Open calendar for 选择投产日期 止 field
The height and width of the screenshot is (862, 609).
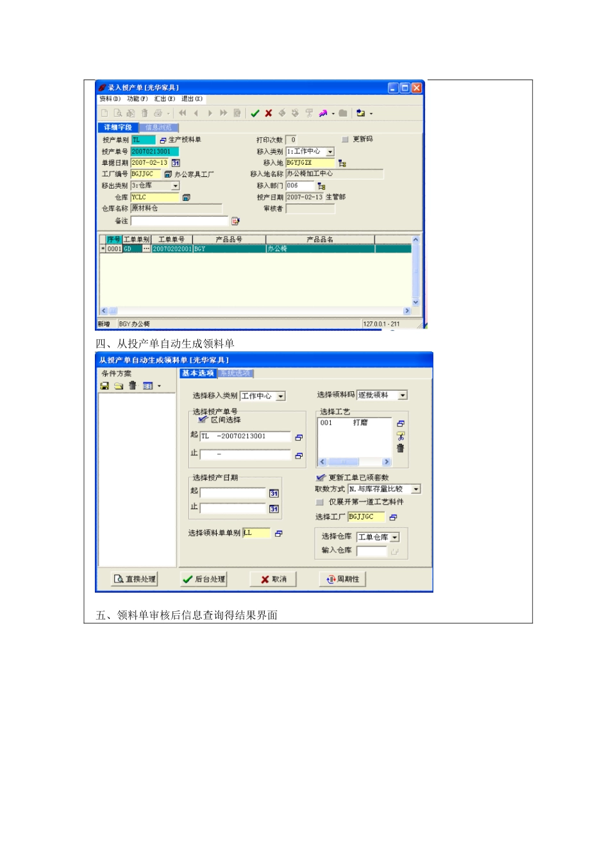pos(274,509)
